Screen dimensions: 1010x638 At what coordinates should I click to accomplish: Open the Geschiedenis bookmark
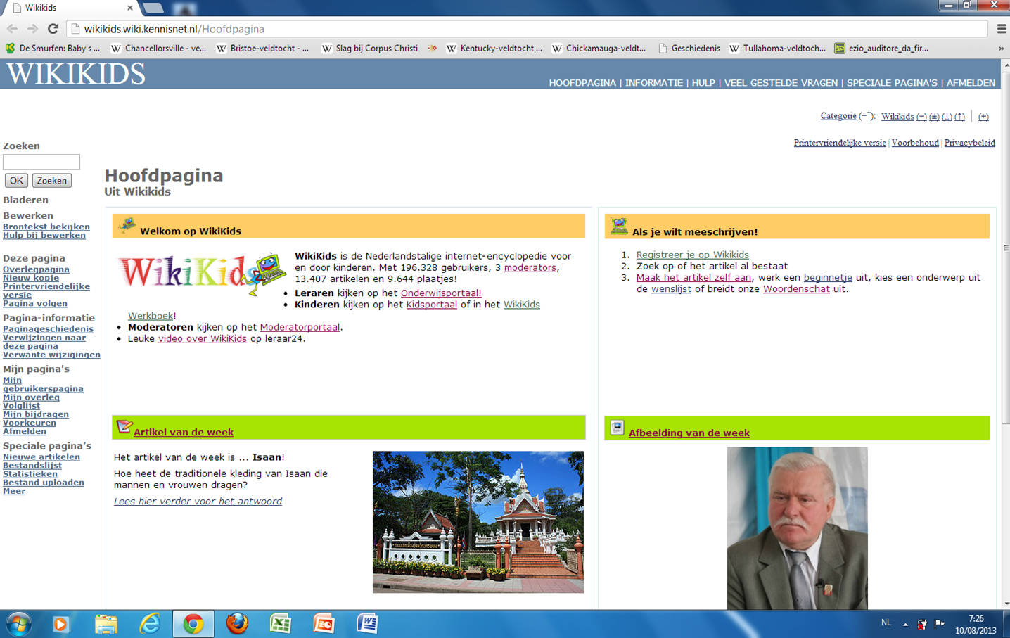689,49
